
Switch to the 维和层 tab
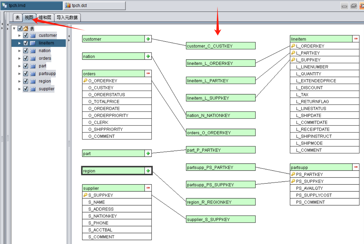(45, 18)
